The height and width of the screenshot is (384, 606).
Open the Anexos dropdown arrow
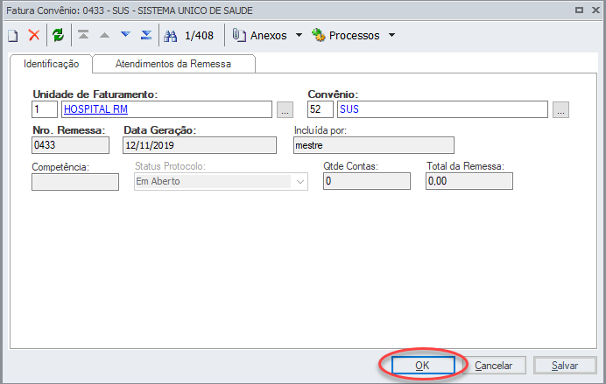pyautogui.click(x=299, y=35)
